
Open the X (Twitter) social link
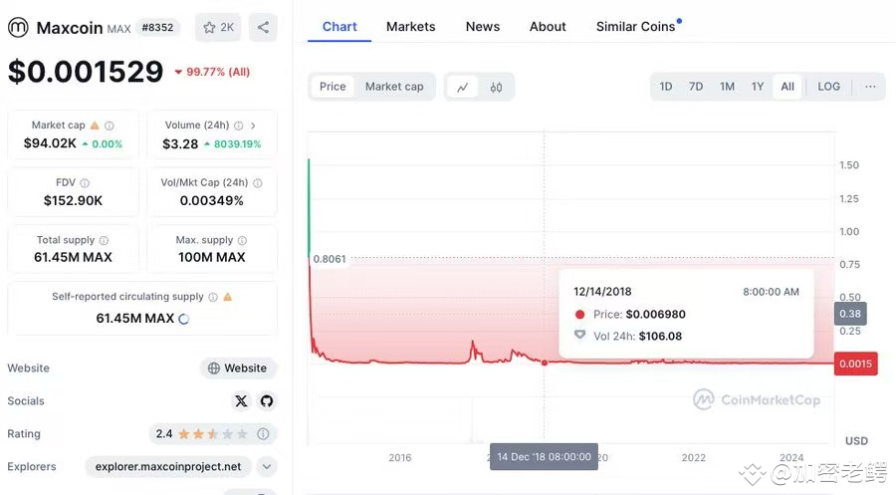[x=241, y=400]
